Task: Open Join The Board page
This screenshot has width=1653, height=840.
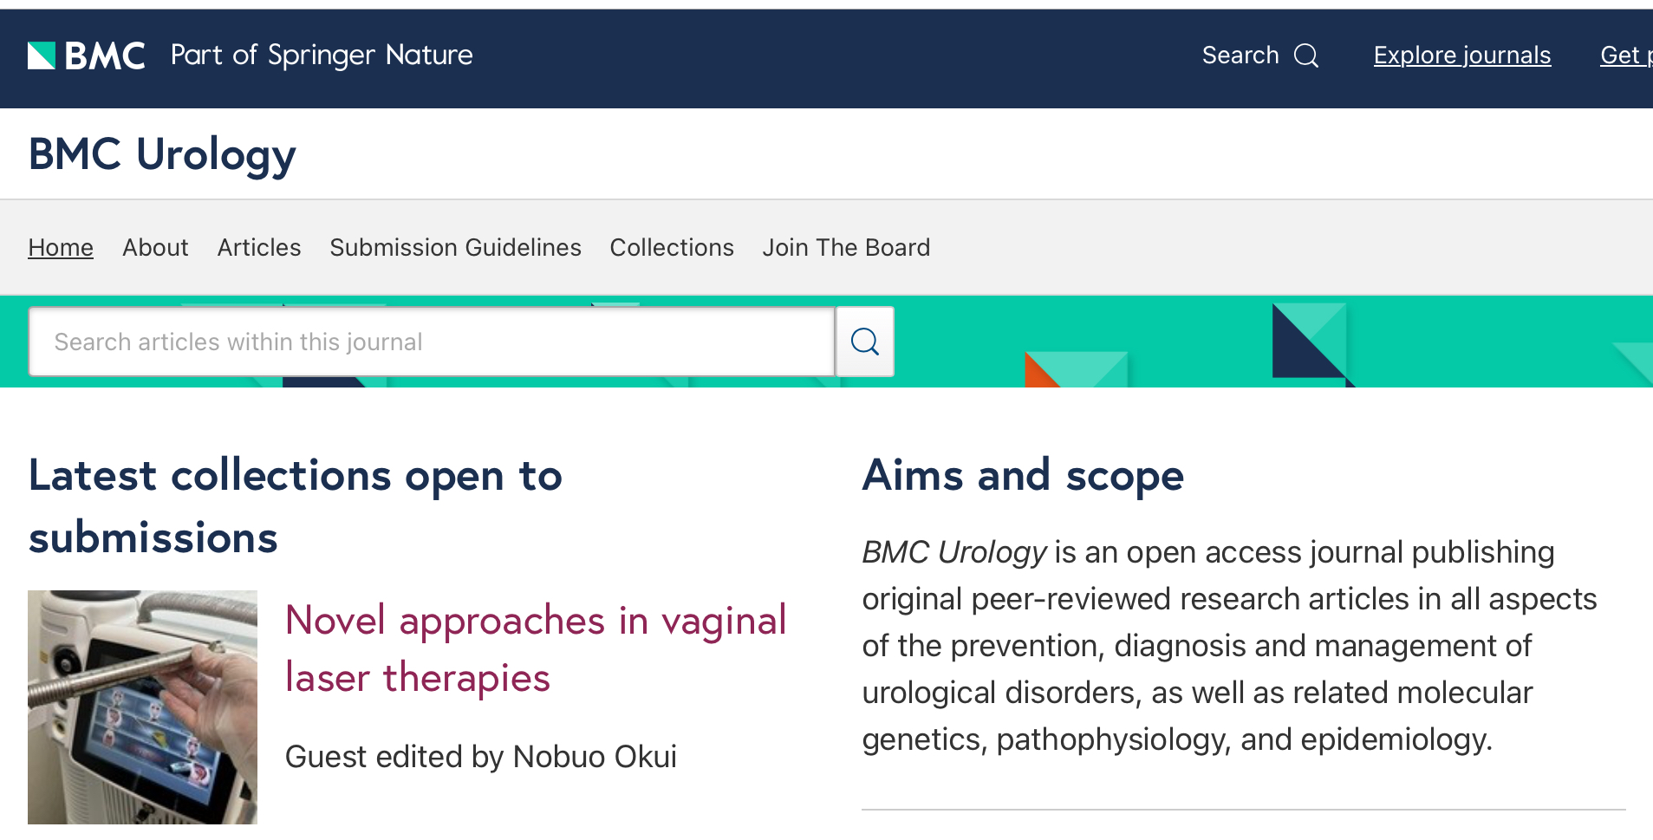Action: pyautogui.click(x=846, y=248)
